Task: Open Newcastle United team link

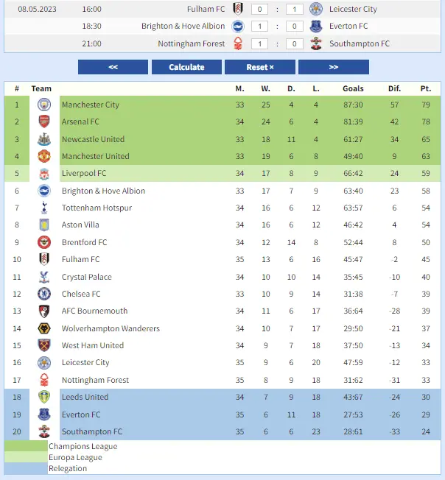Action: pyautogui.click(x=93, y=139)
